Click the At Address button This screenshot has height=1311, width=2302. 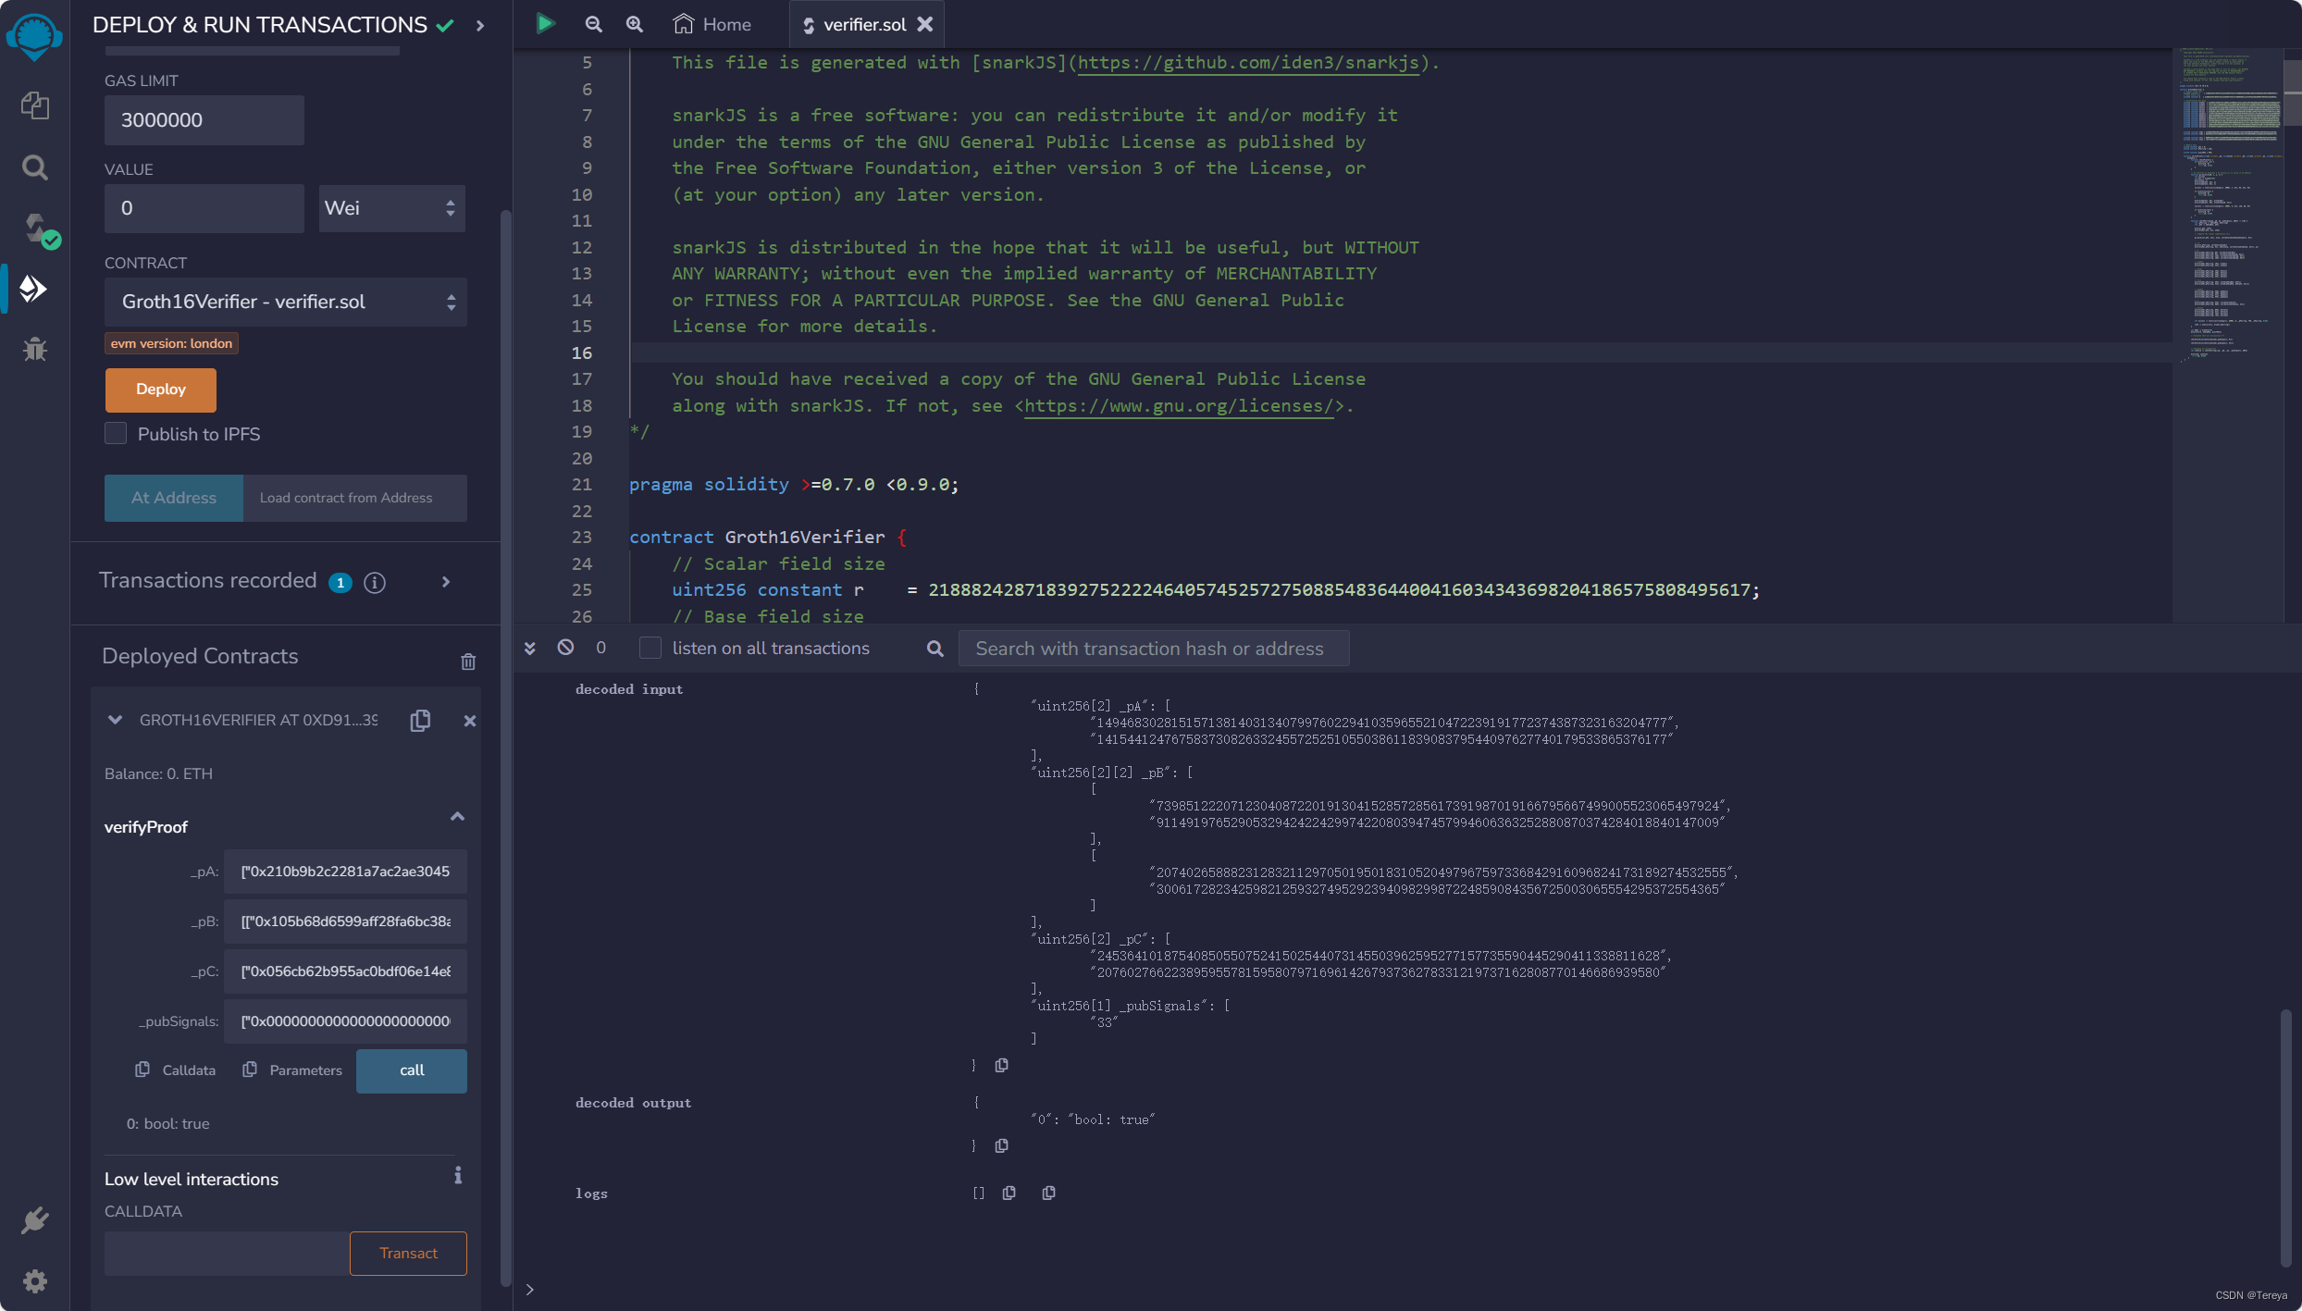click(x=172, y=498)
